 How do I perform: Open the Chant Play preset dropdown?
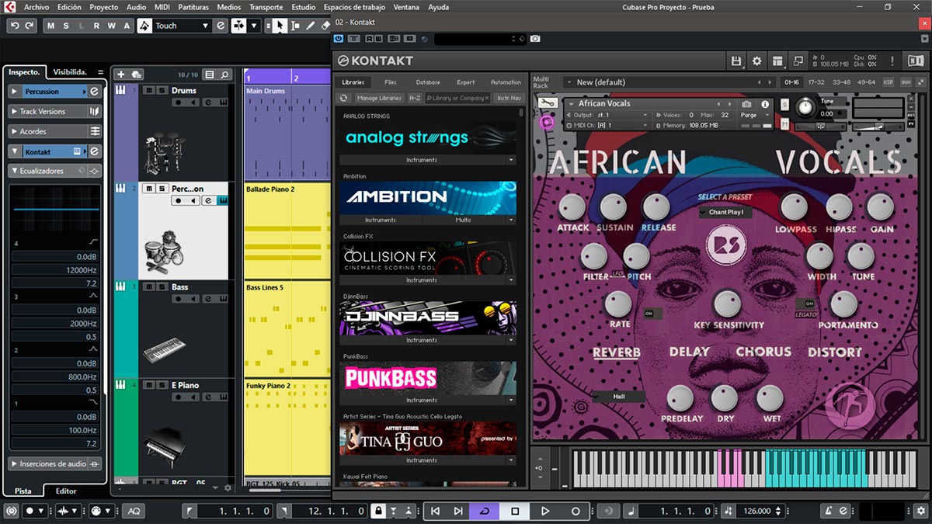pyautogui.click(x=725, y=212)
